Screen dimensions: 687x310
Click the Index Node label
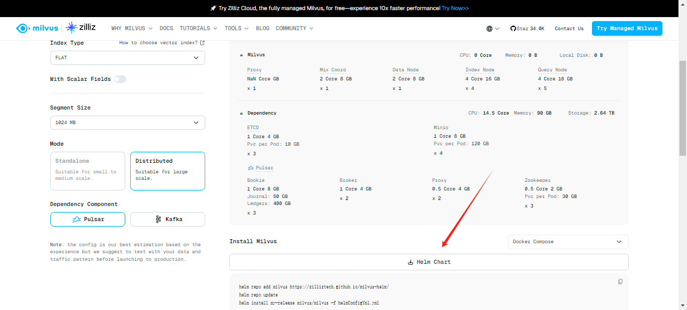[x=479, y=70]
